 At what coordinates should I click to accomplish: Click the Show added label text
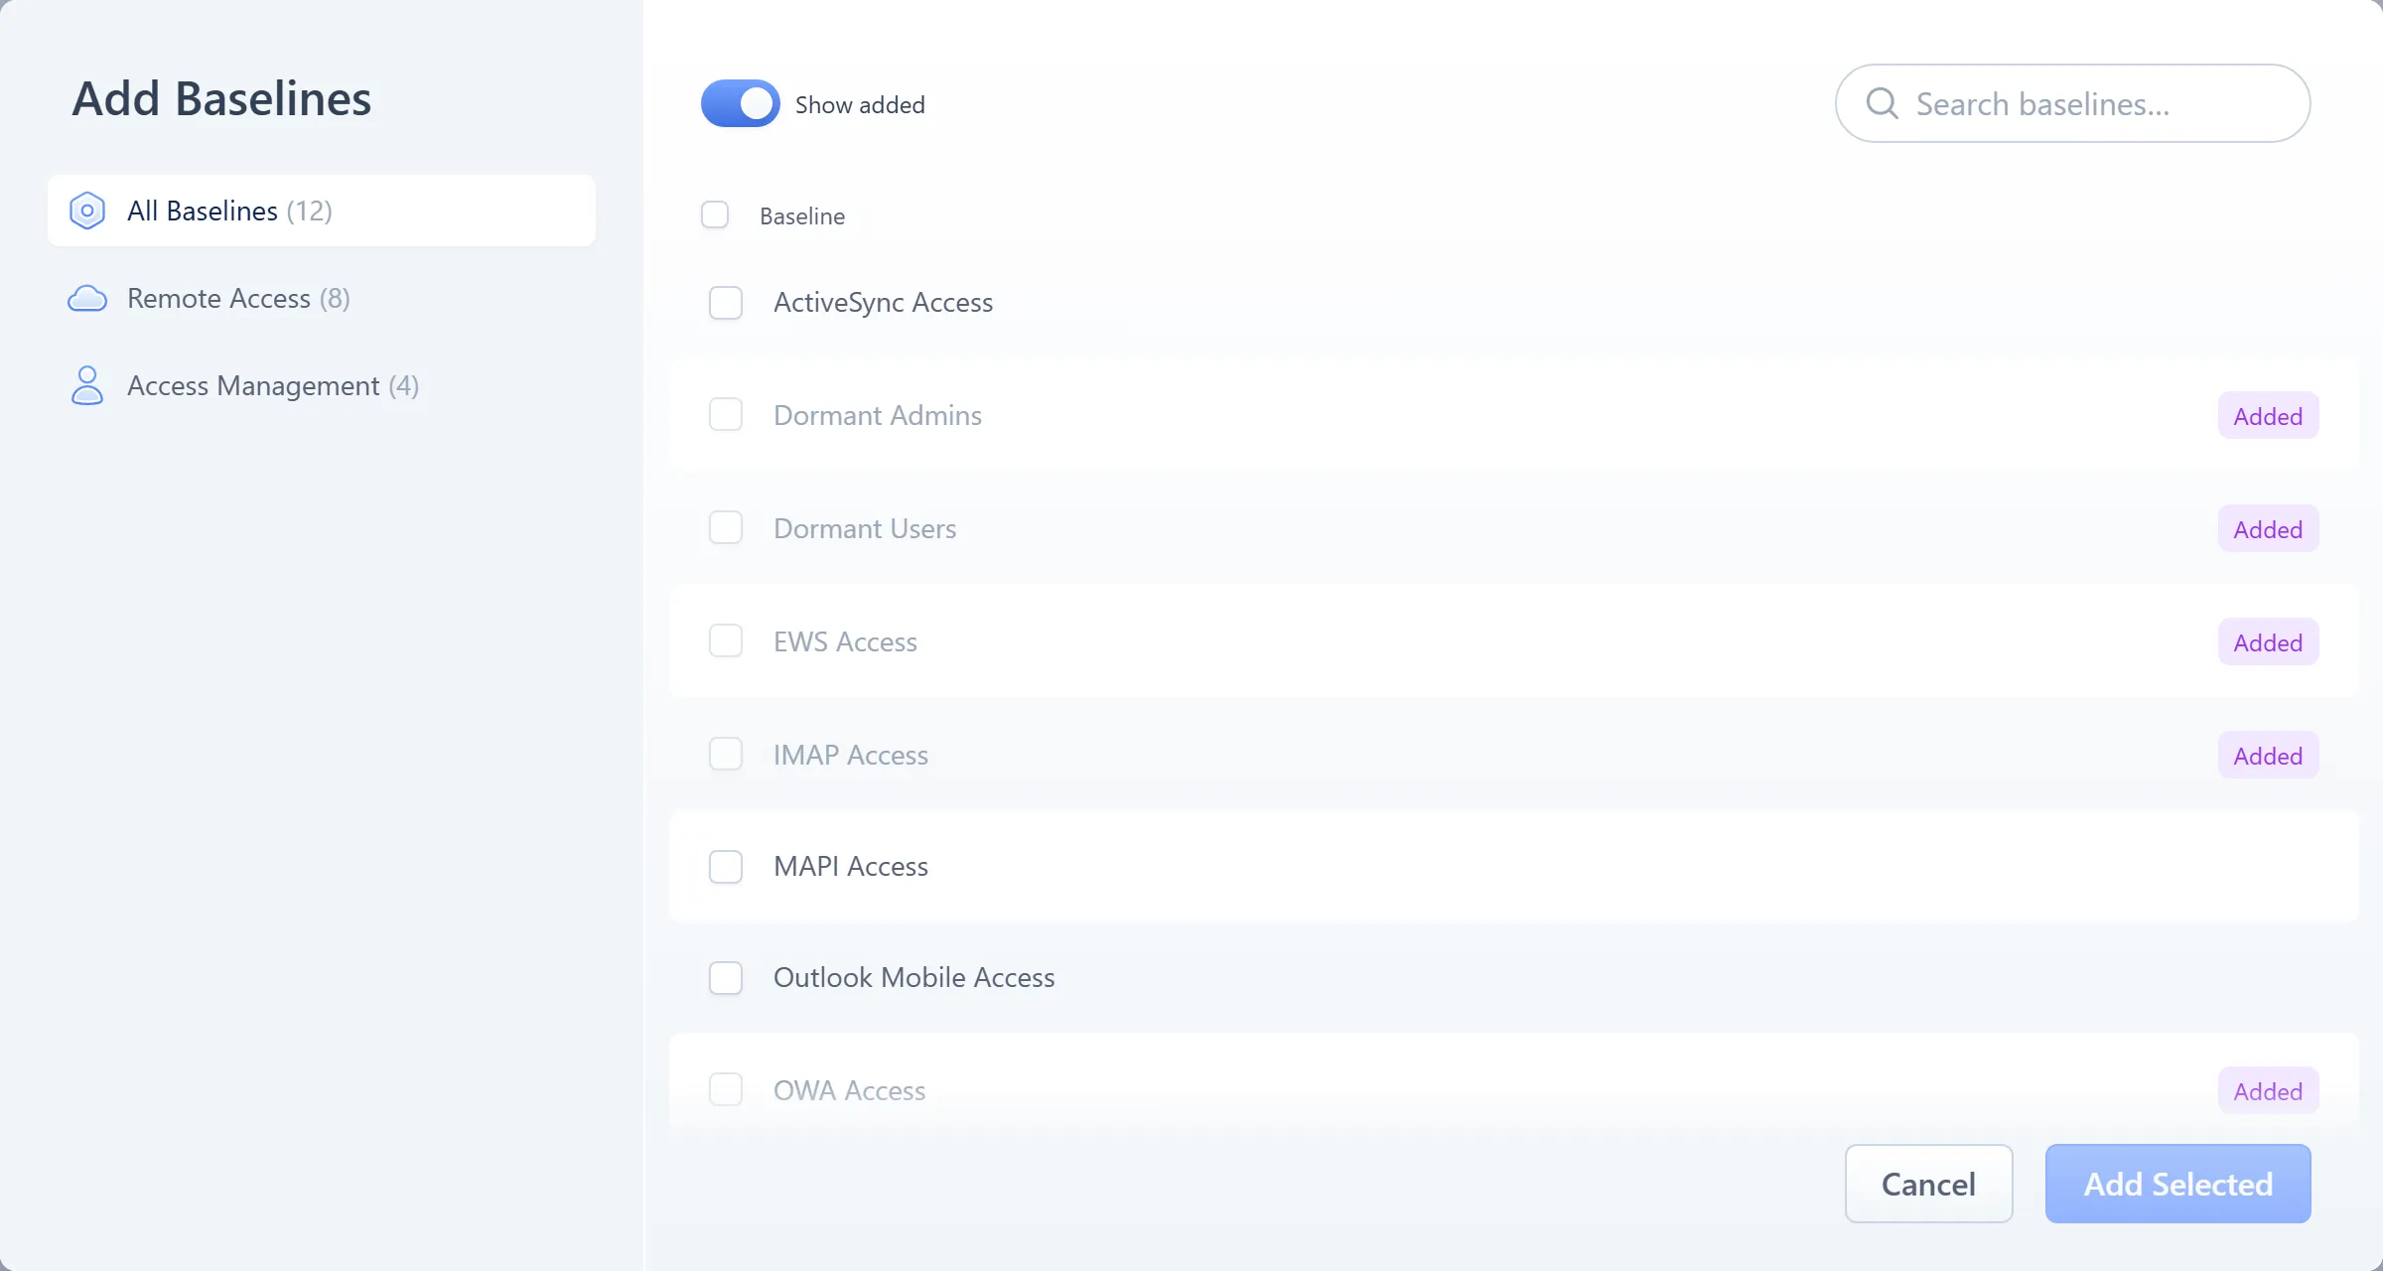click(860, 104)
